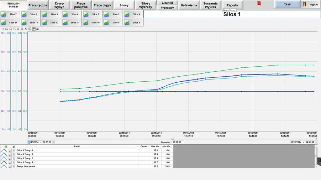Open the settings button for Silos 1 Temp. 2
Image resolution: width=321 pixels, height=180 pixels.
pos(10,154)
